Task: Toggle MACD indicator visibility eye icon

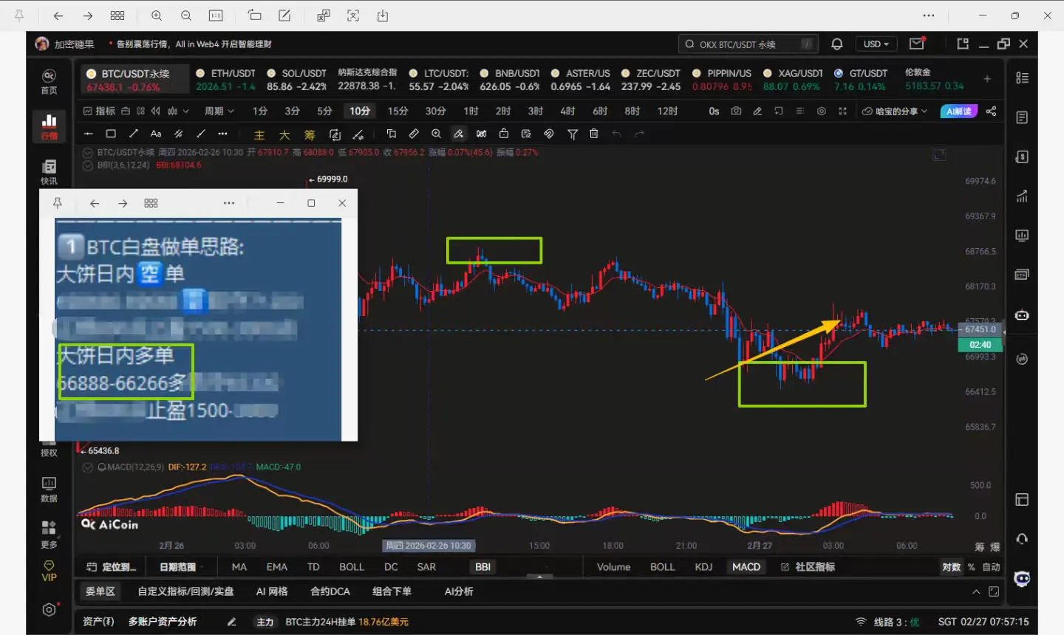Action: click(88, 467)
